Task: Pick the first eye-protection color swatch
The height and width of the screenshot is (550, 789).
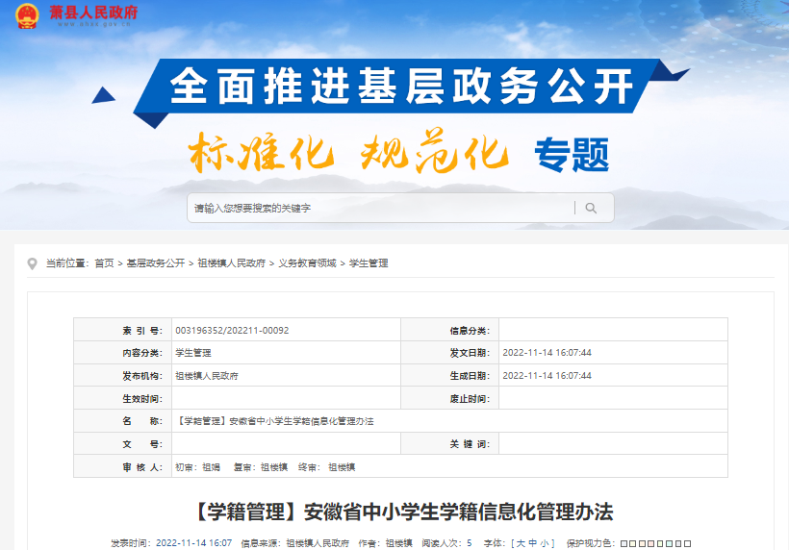Action: [x=624, y=544]
